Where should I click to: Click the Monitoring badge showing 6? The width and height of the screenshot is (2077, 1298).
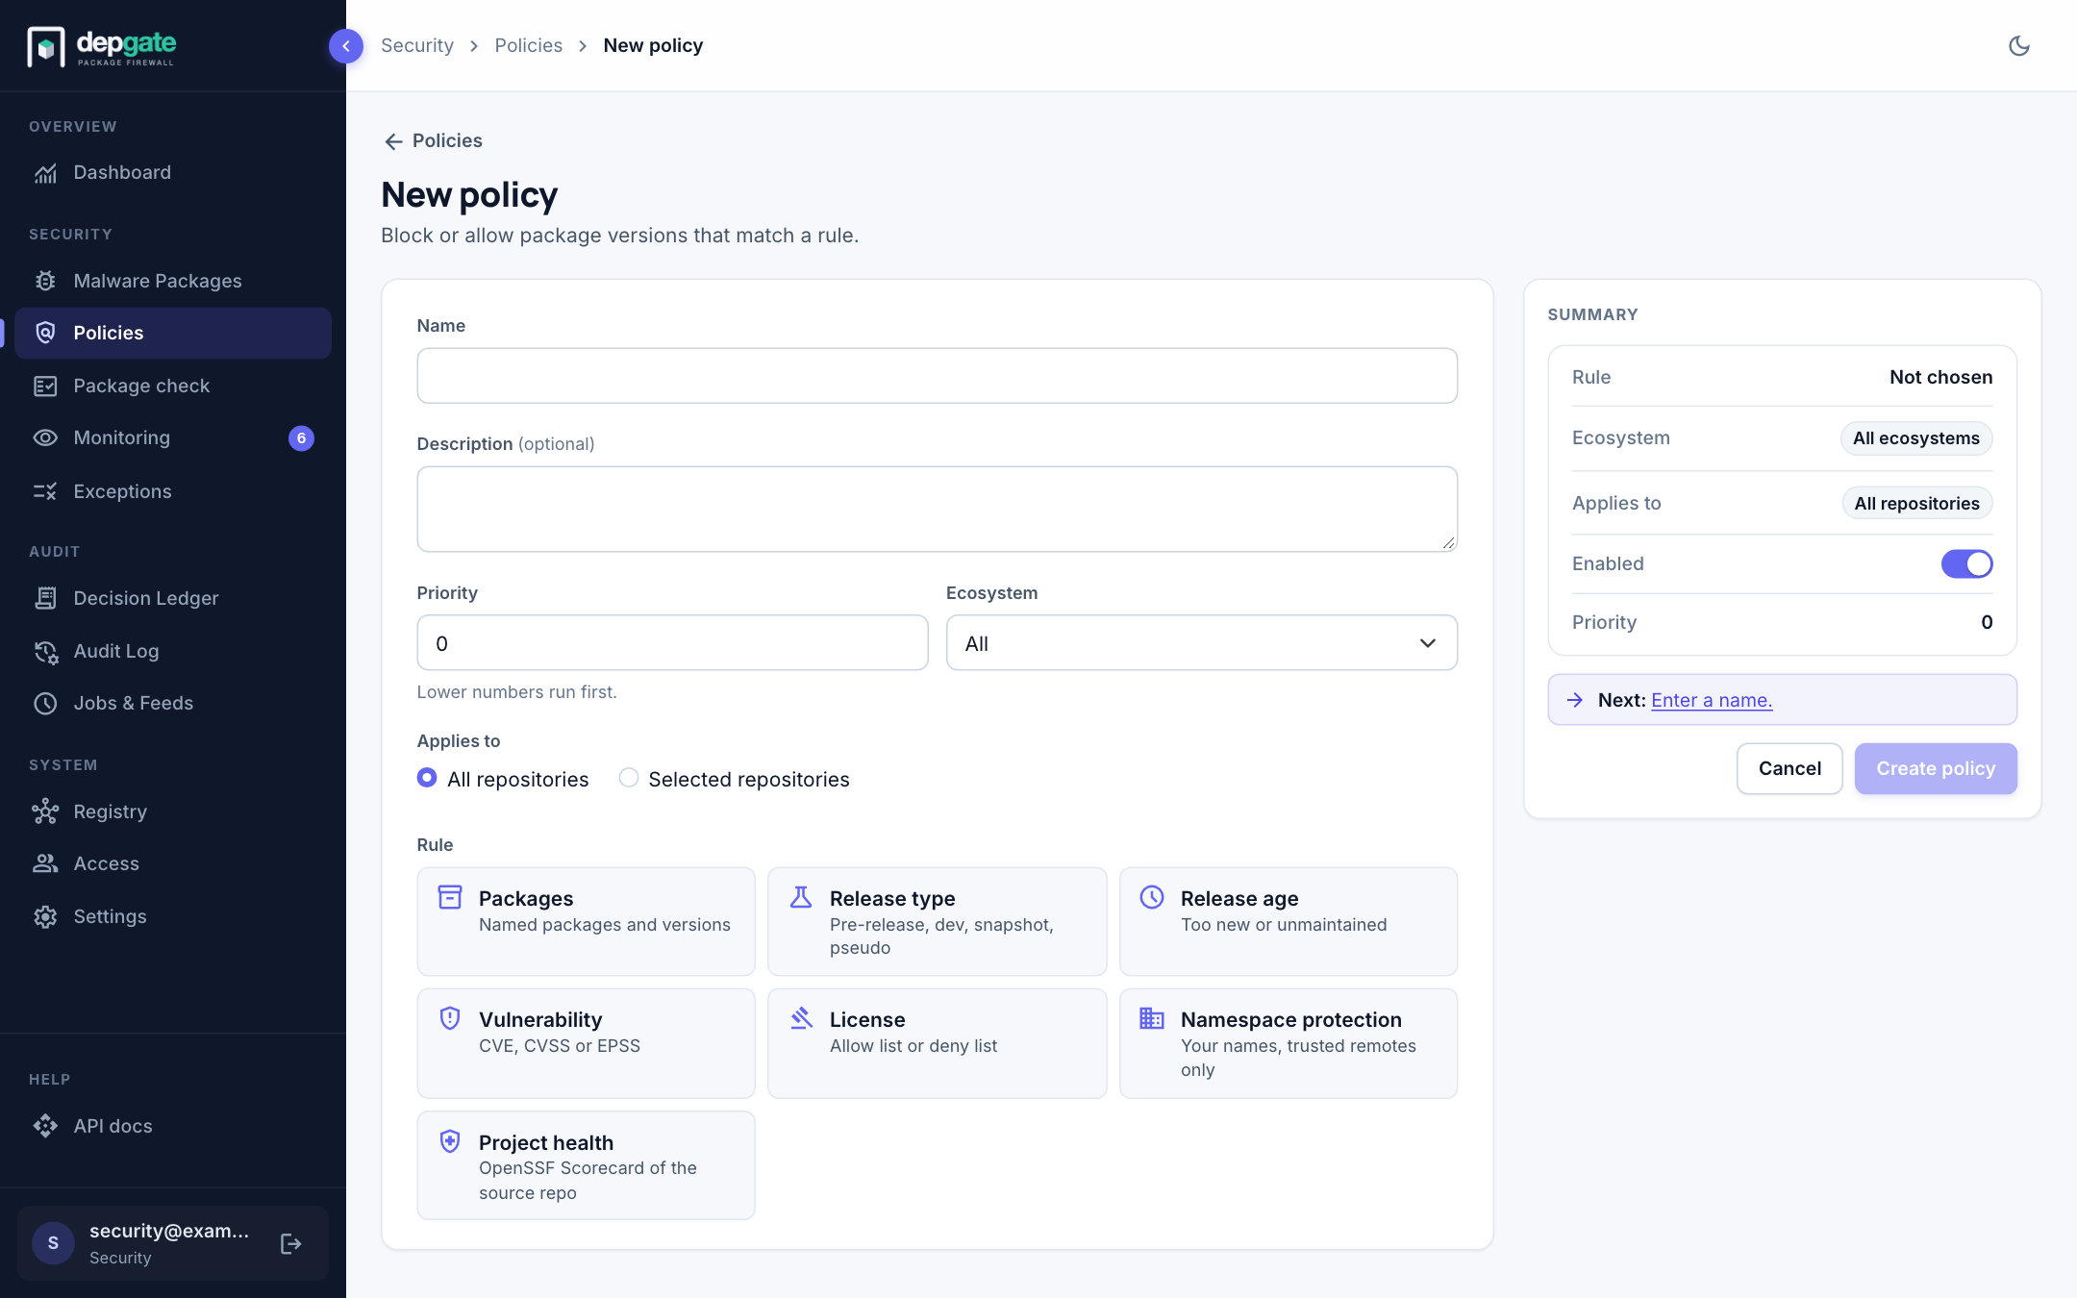[x=301, y=438]
